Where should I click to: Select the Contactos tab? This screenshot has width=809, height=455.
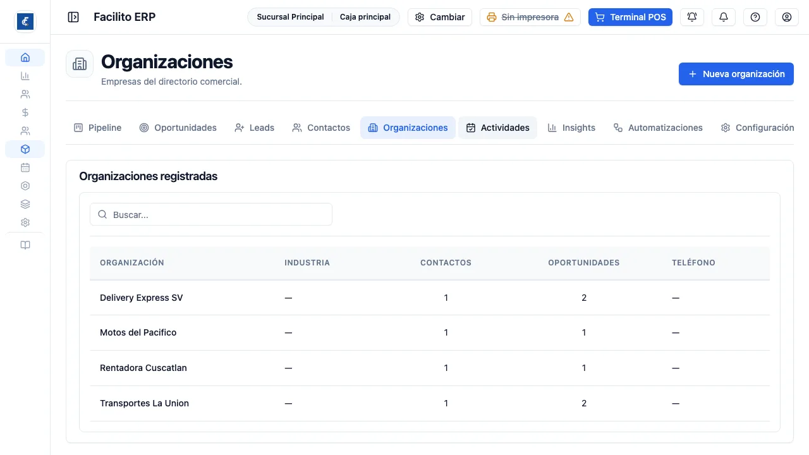pyautogui.click(x=321, y=128)
